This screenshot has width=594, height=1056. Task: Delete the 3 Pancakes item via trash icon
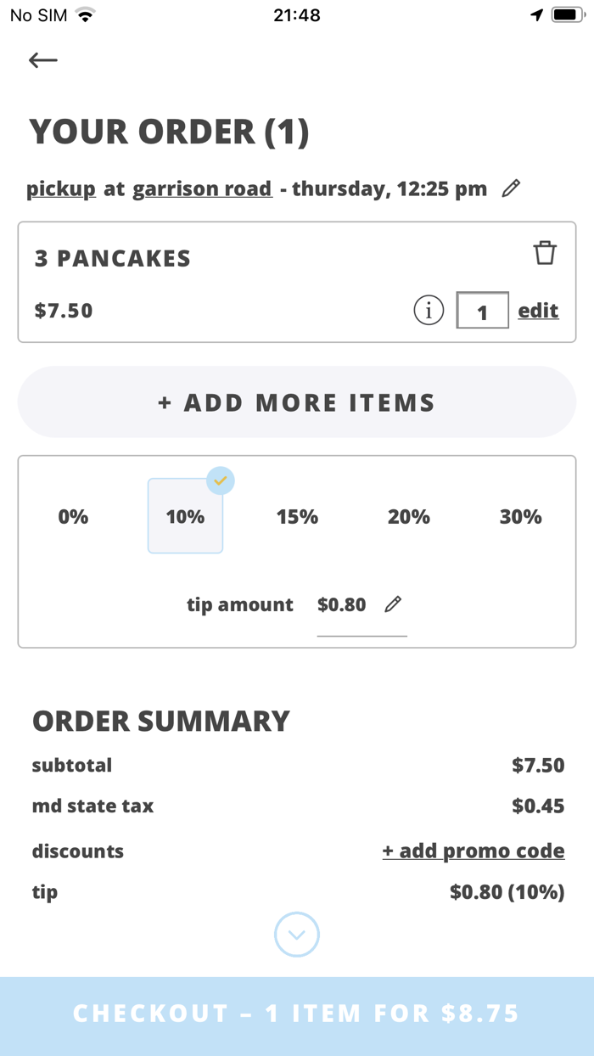click(x=546, y=253)
